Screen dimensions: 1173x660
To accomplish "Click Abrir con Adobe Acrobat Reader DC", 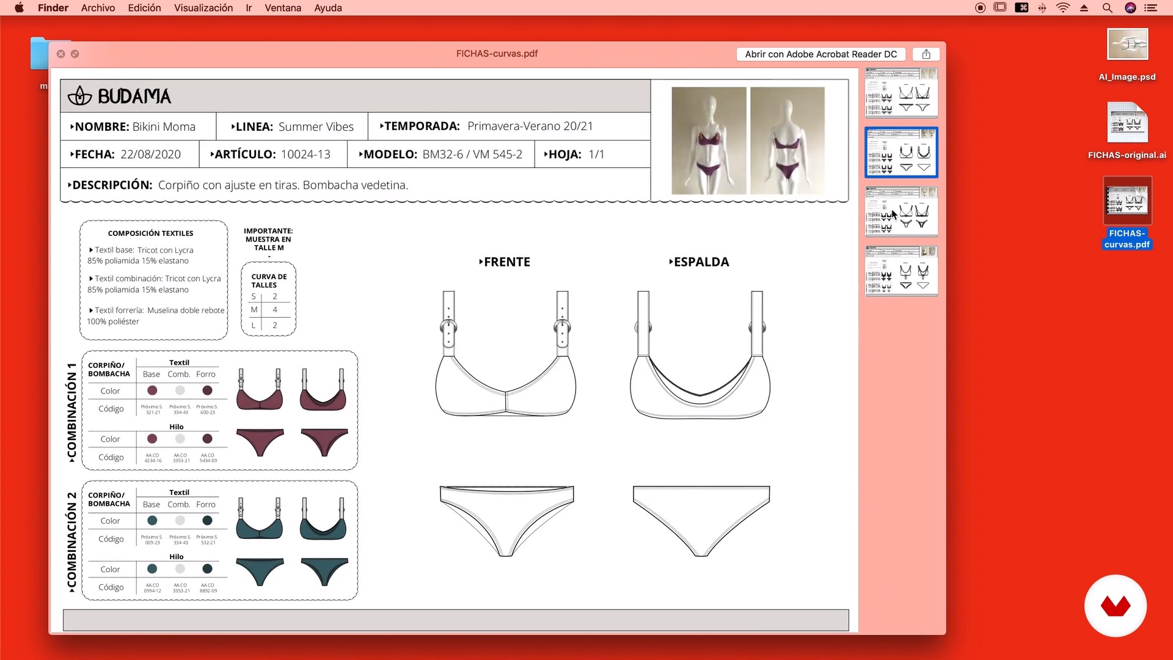I will 820,54.
